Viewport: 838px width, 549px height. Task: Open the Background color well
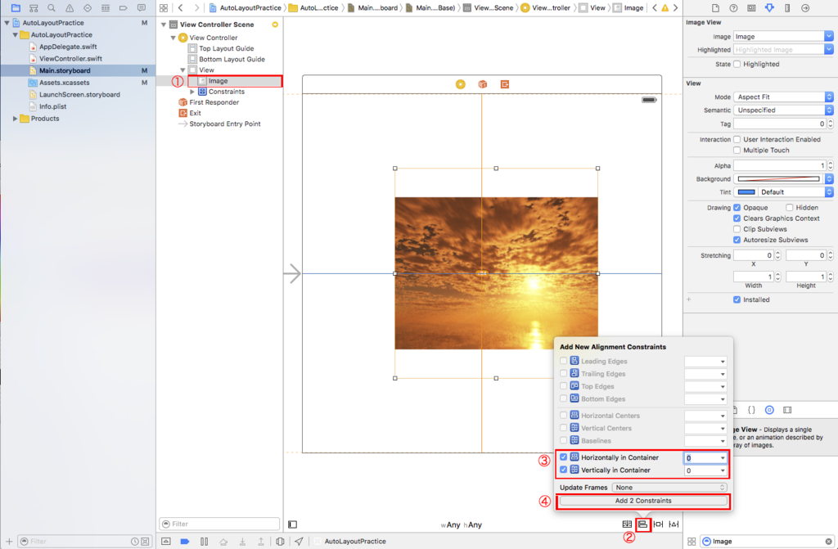pyautogui.click(x=779, y=179)
